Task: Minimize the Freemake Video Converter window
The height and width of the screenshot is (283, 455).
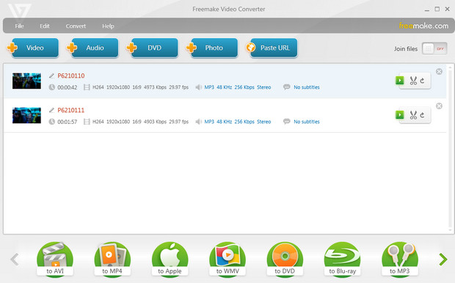Action: [x=426, y=10]
